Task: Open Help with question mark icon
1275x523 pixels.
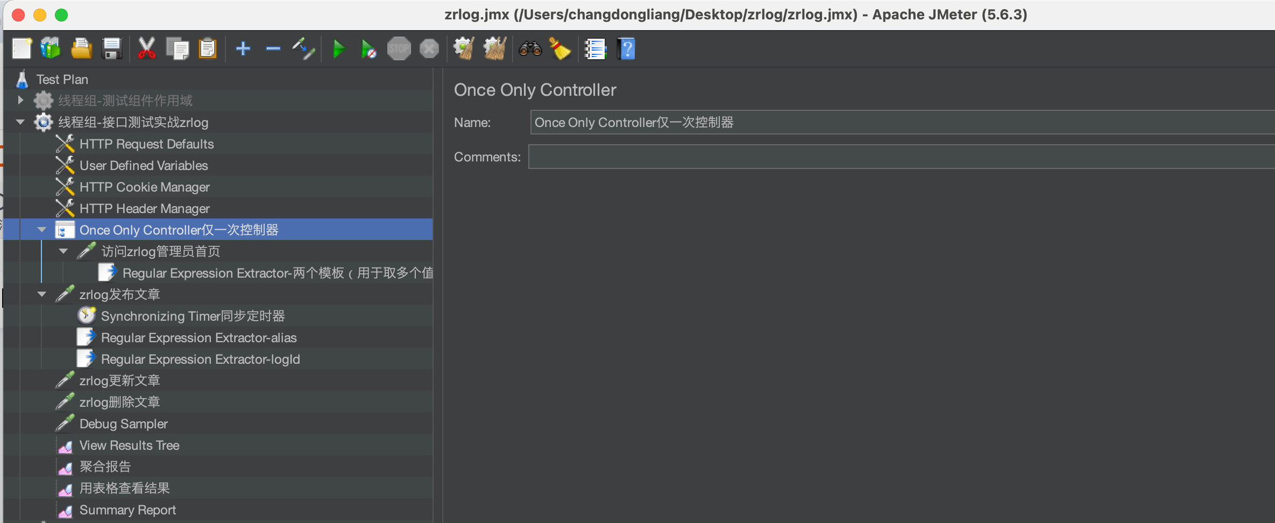Action: [x=626, y=49]
